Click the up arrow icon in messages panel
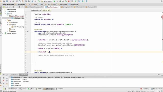163x92 pixels. point(4,84)
